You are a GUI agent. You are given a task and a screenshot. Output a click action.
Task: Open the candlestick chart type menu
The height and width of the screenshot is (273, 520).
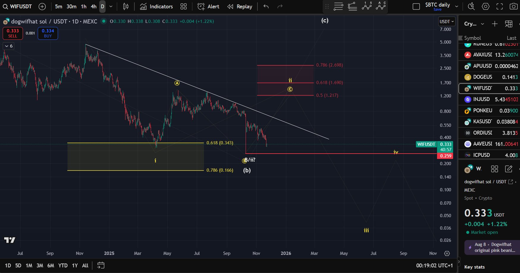[x=126, y=7]
